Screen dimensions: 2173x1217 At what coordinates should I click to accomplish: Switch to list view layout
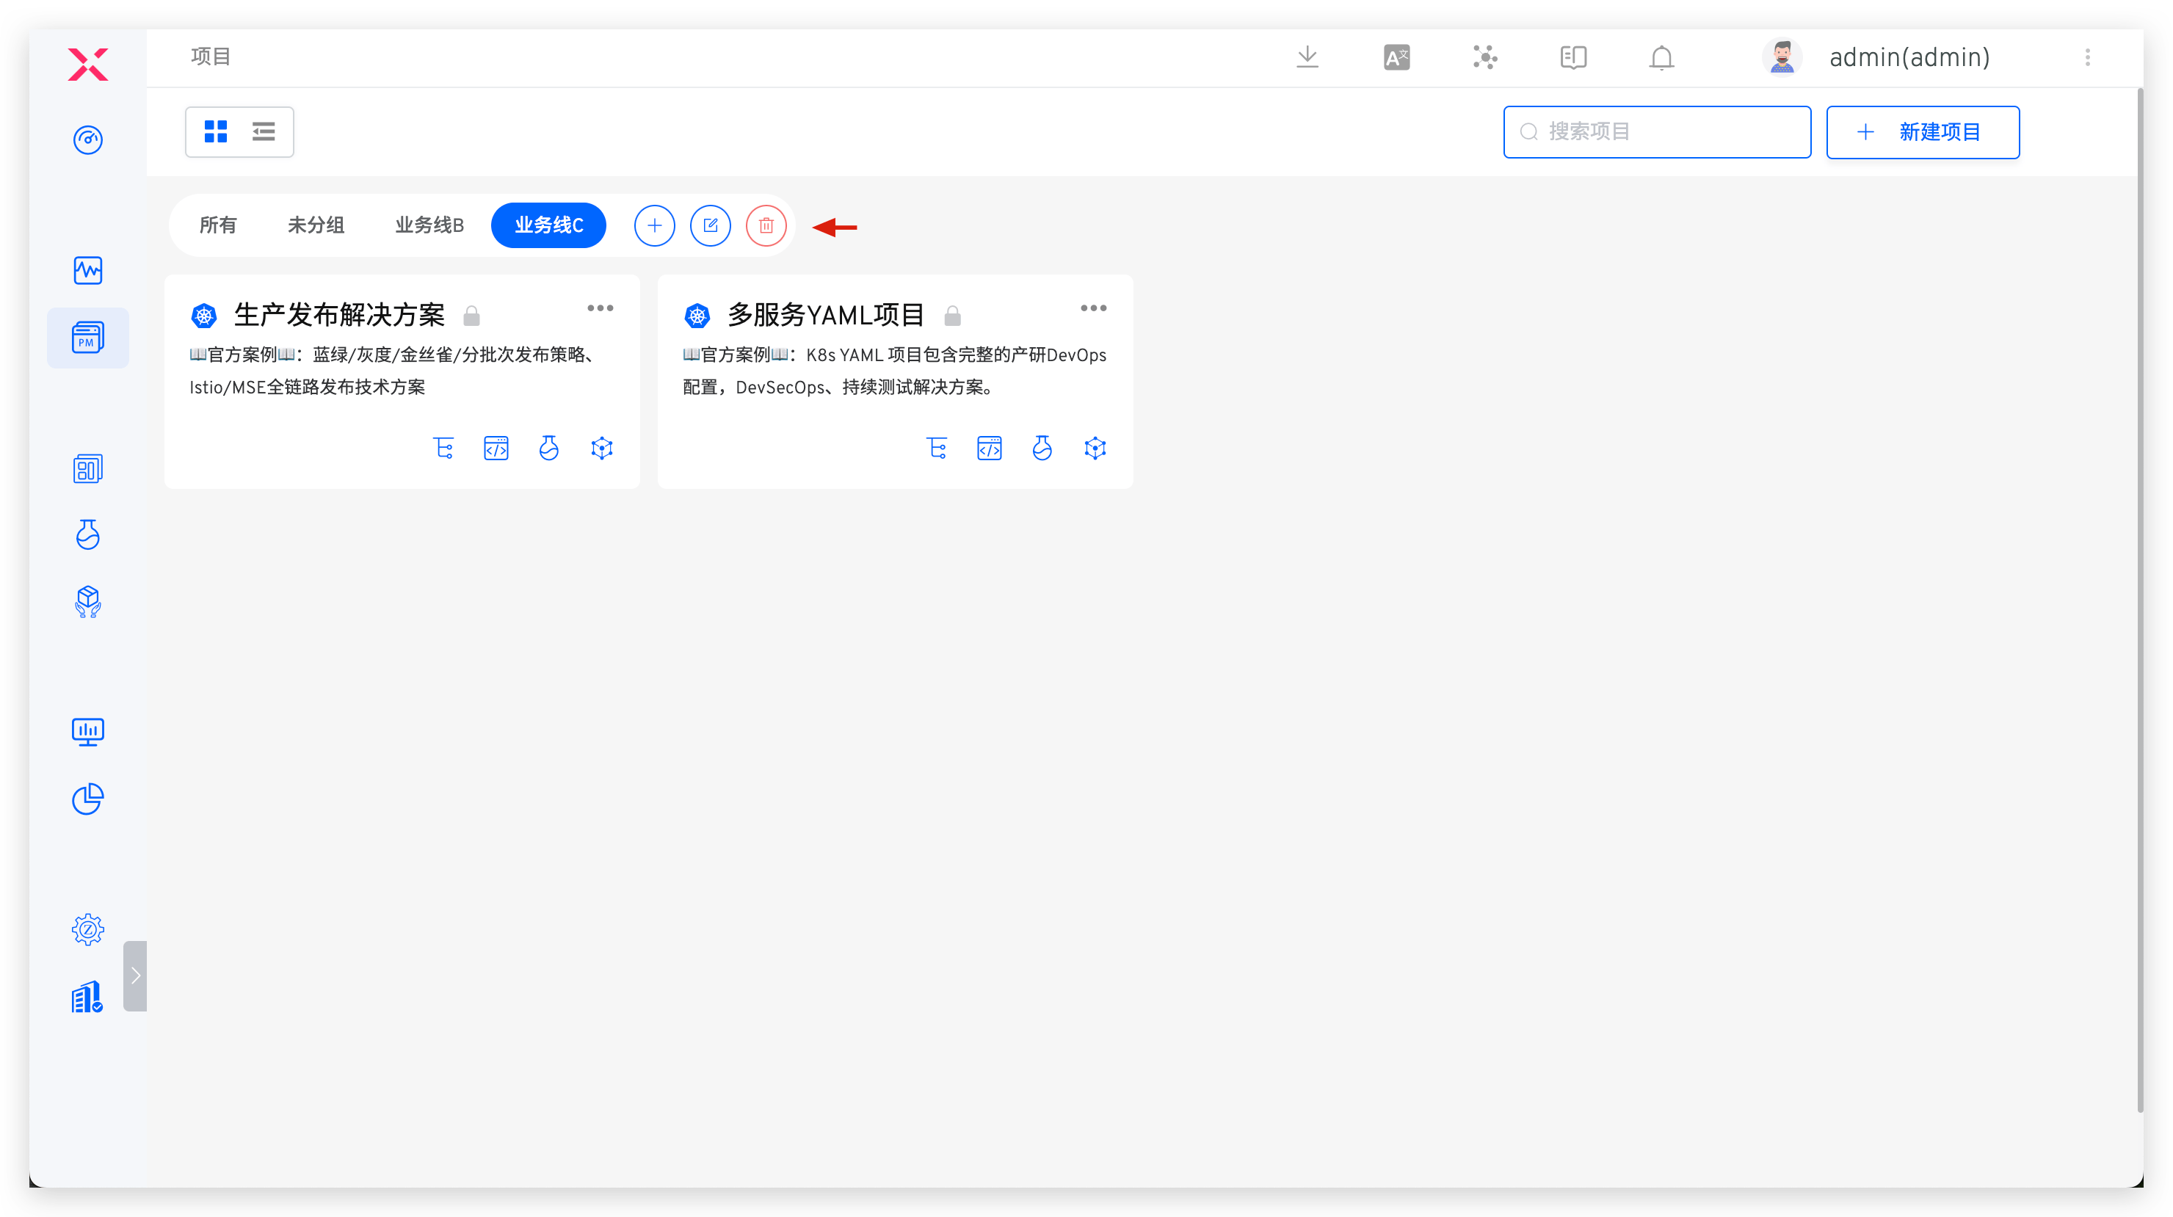[x=264, y=131]
